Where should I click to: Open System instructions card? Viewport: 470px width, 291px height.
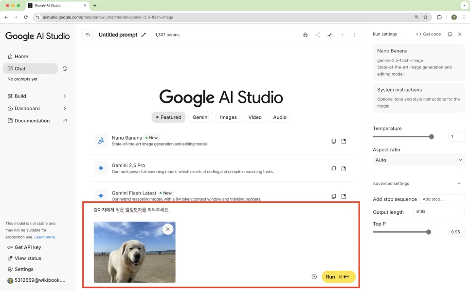[418, 97]
